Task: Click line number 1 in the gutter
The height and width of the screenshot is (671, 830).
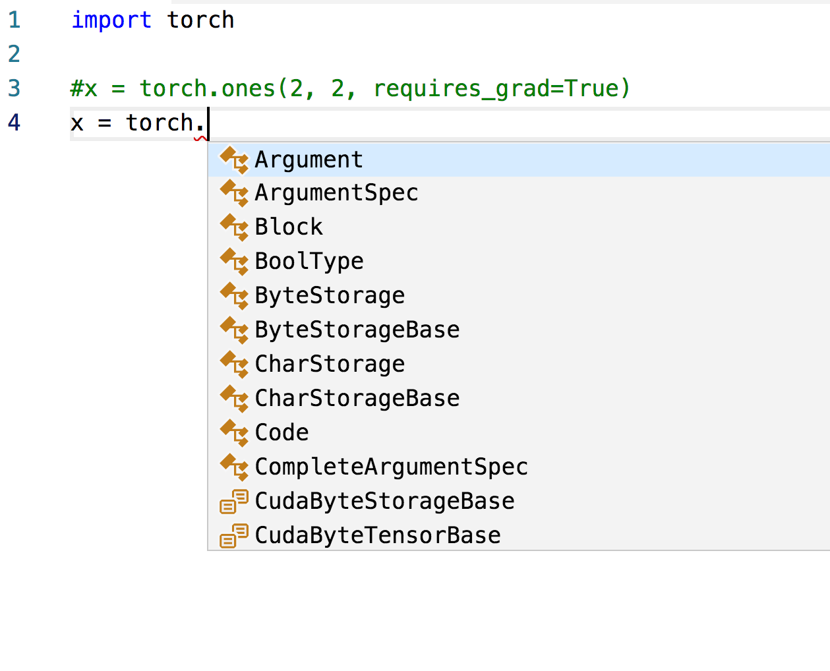Action: pos(15,20)
